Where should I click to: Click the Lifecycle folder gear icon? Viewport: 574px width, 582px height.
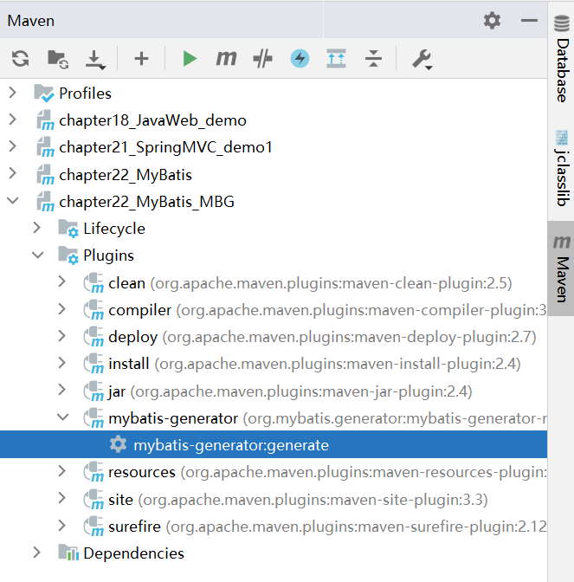coord(68,229)
